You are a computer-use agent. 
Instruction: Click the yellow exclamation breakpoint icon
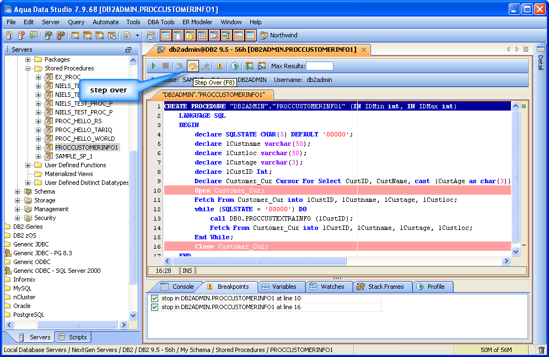219,66
